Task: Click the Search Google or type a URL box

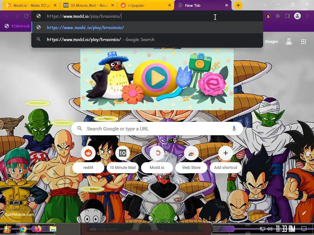Action: click(x=157, y=129)
